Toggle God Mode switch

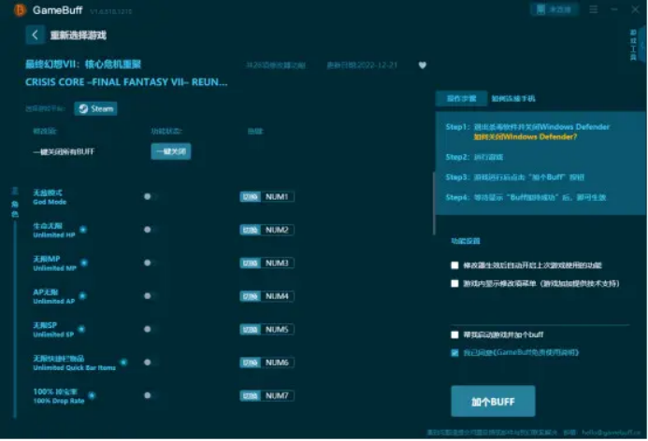(x=150, y=196)
